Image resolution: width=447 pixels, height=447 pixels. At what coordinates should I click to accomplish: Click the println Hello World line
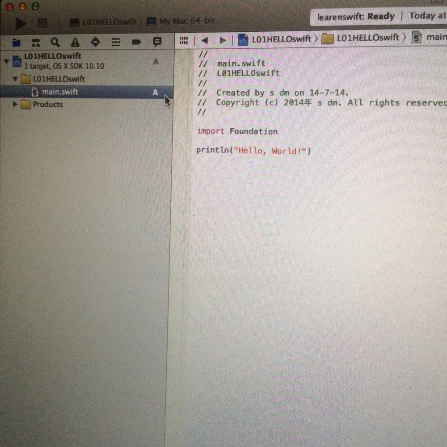[x=253, y=150]
